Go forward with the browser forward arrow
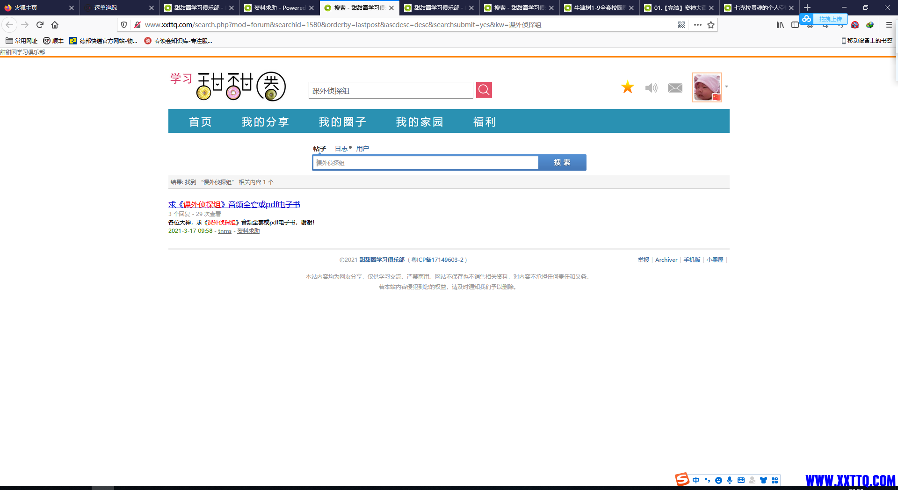Screen dimensions: 898x490 [x=25, y=25]
